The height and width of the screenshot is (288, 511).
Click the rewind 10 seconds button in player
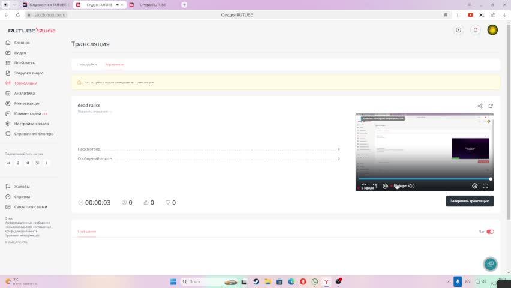pos(385,186)
